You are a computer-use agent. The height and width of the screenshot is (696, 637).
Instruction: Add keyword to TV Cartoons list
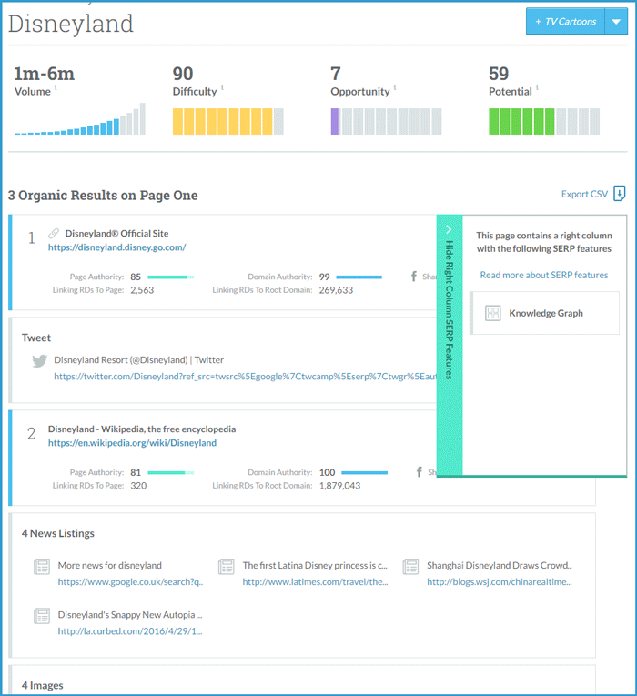tap(565, 22)
